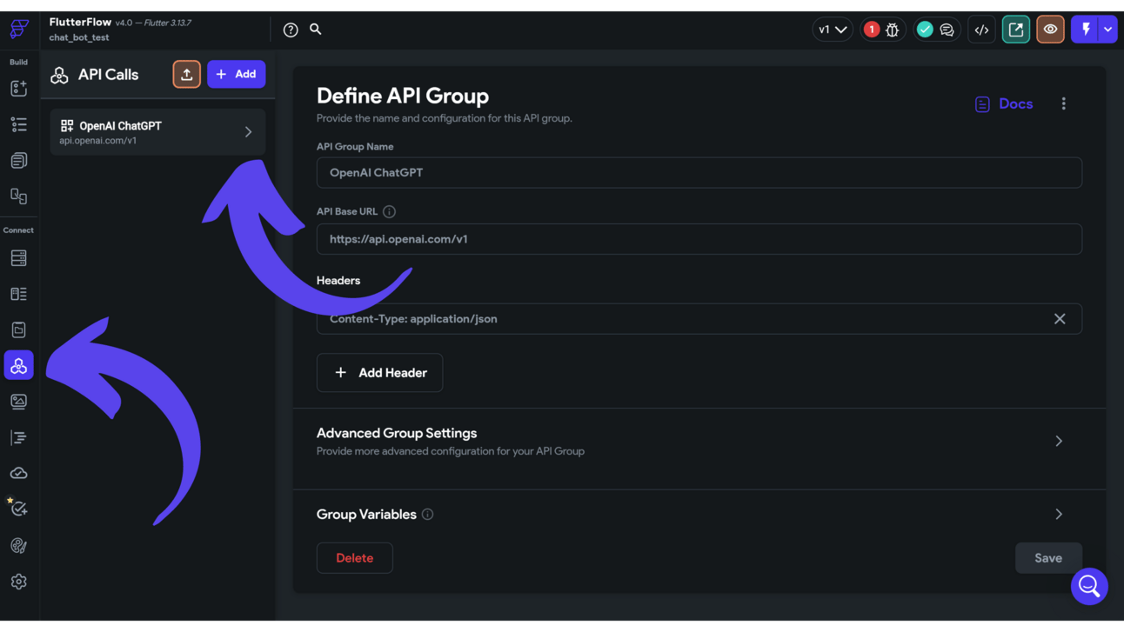Open the Docs link
The height and width of the screenshot is (632, 1124).
click(x=1004, y=103)
